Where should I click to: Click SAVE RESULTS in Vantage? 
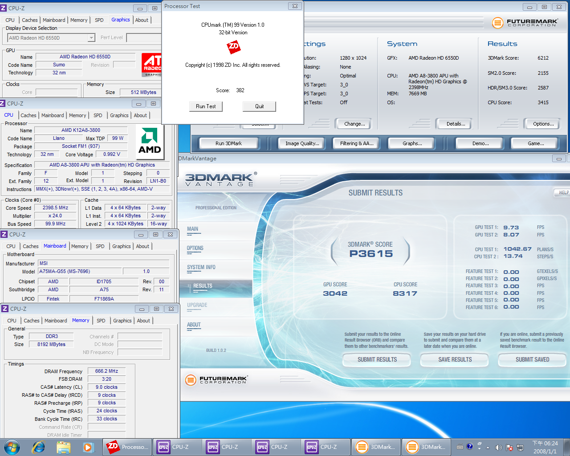(455, 359)
